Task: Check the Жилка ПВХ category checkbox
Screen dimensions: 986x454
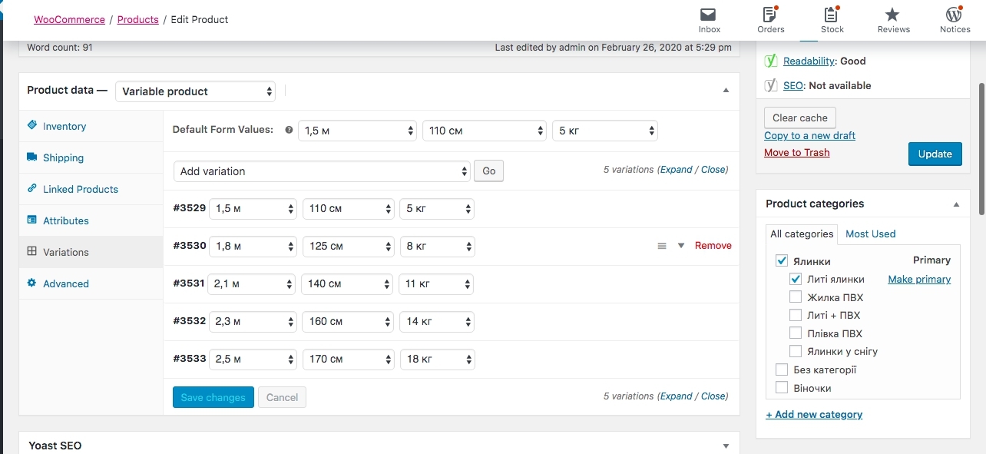Action: [x=796, y=297]
